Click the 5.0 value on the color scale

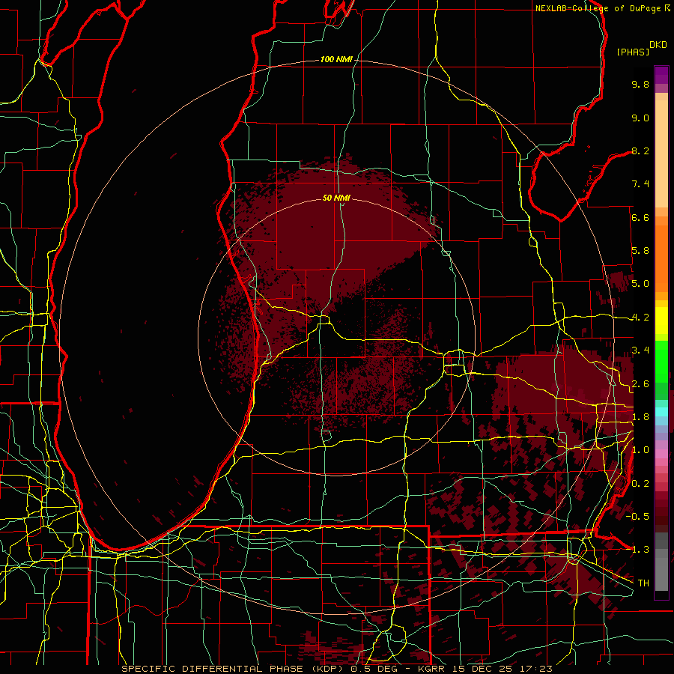click(x=640, y=284)
